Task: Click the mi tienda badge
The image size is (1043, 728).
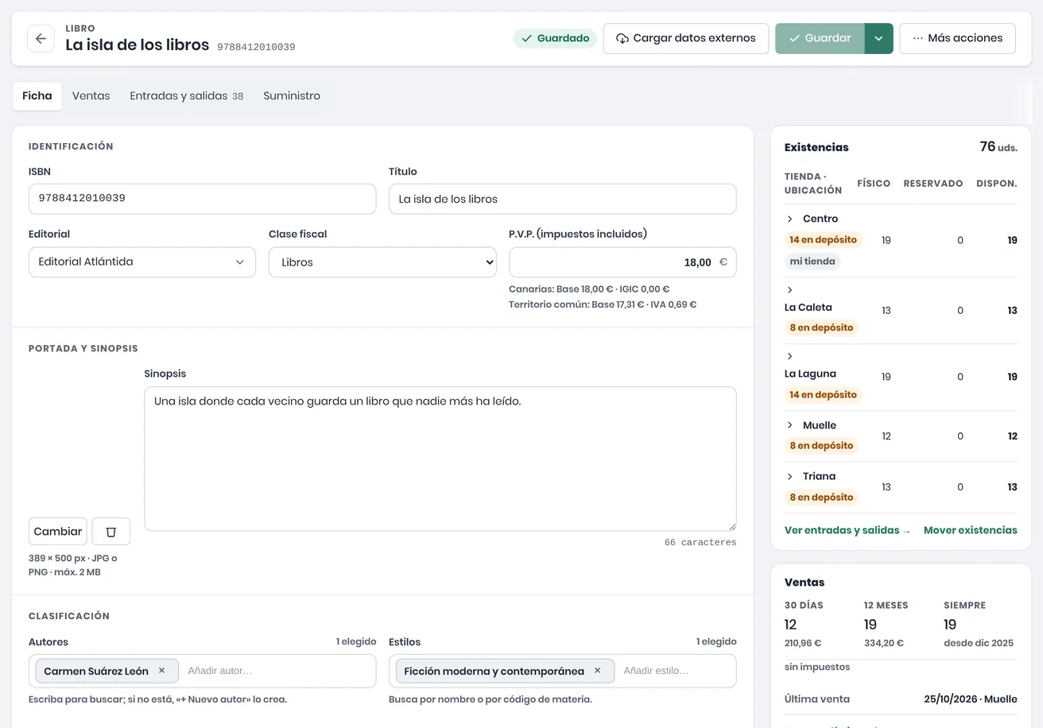Action: point(812,261)
